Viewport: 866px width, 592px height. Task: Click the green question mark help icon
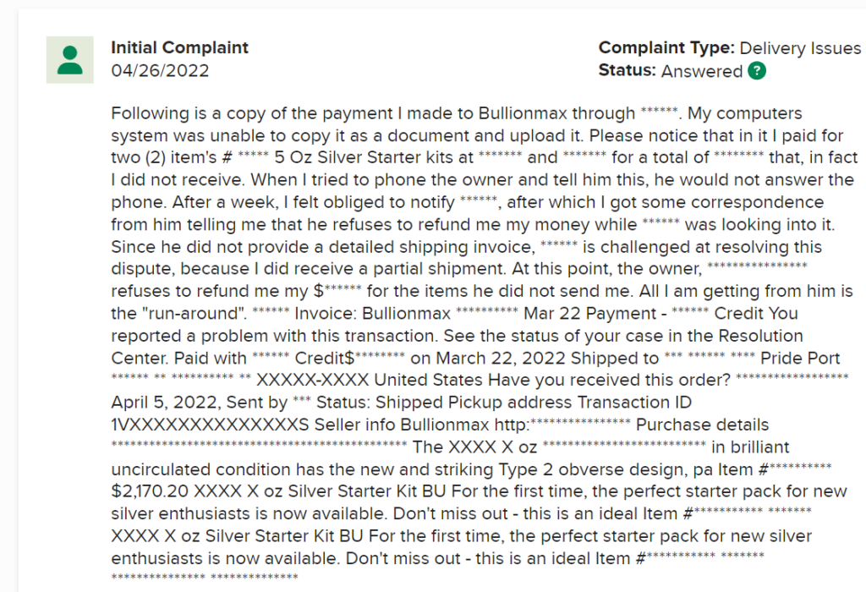[x=757, y=71]
